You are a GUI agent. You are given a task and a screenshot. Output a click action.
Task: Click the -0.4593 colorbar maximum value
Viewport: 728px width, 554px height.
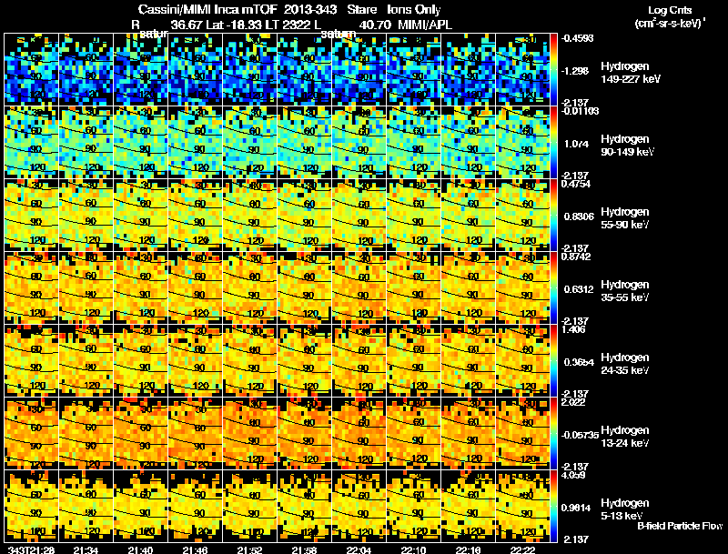coord(578,38)
